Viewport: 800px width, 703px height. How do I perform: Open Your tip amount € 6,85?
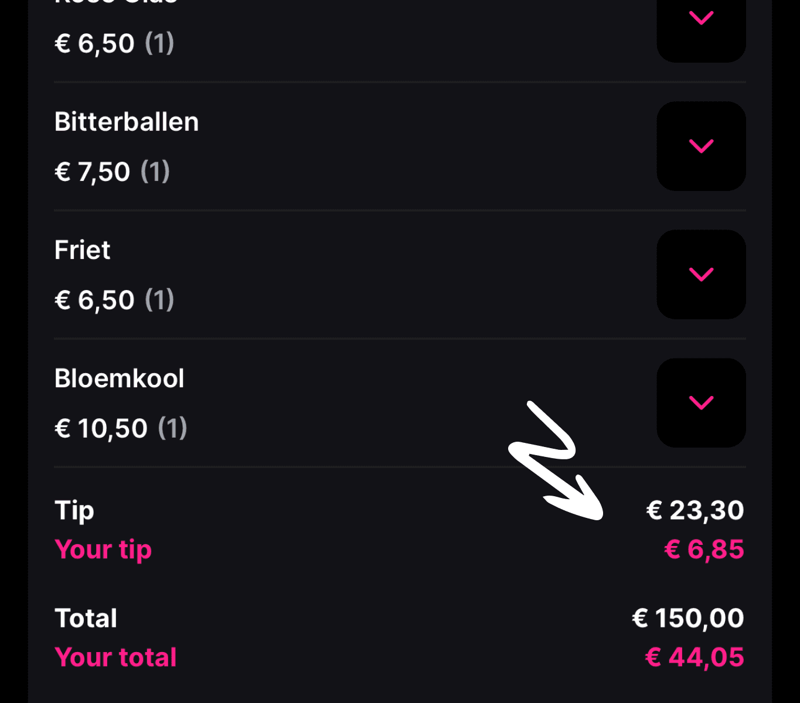[703, 550]
